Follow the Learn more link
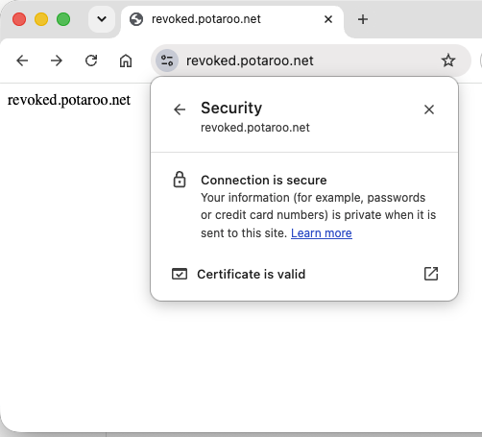The height and width of the screenshot is (437, 482). (322, 233)
